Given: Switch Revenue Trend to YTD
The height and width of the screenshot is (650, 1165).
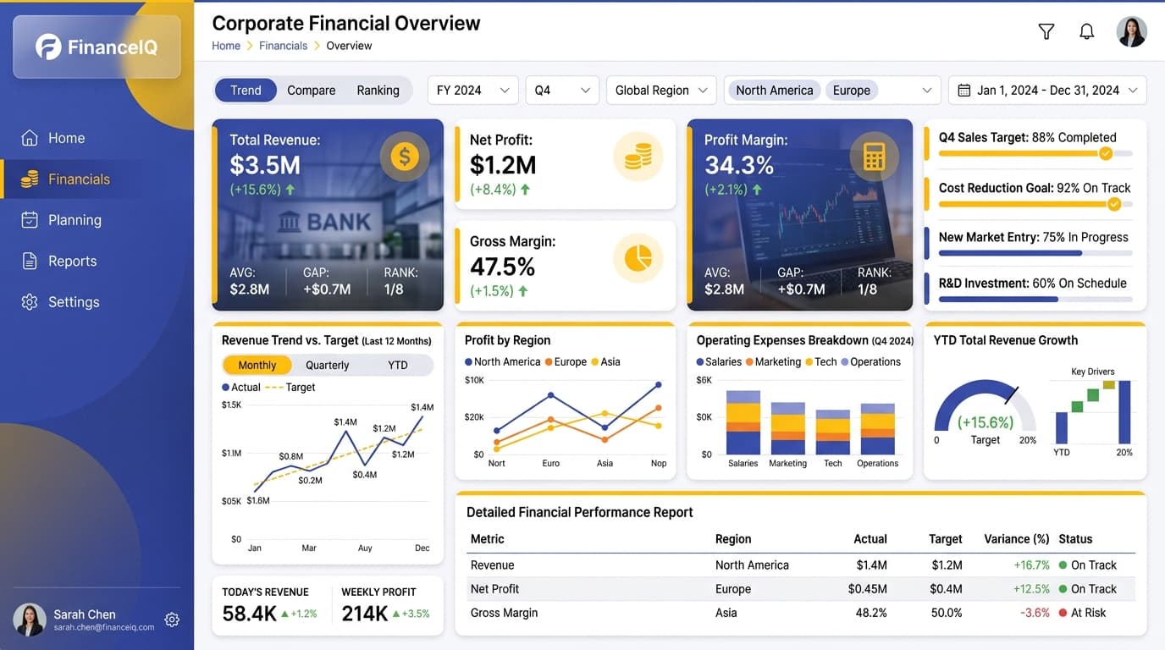Looking at the screenshot, I should point(398,365).
